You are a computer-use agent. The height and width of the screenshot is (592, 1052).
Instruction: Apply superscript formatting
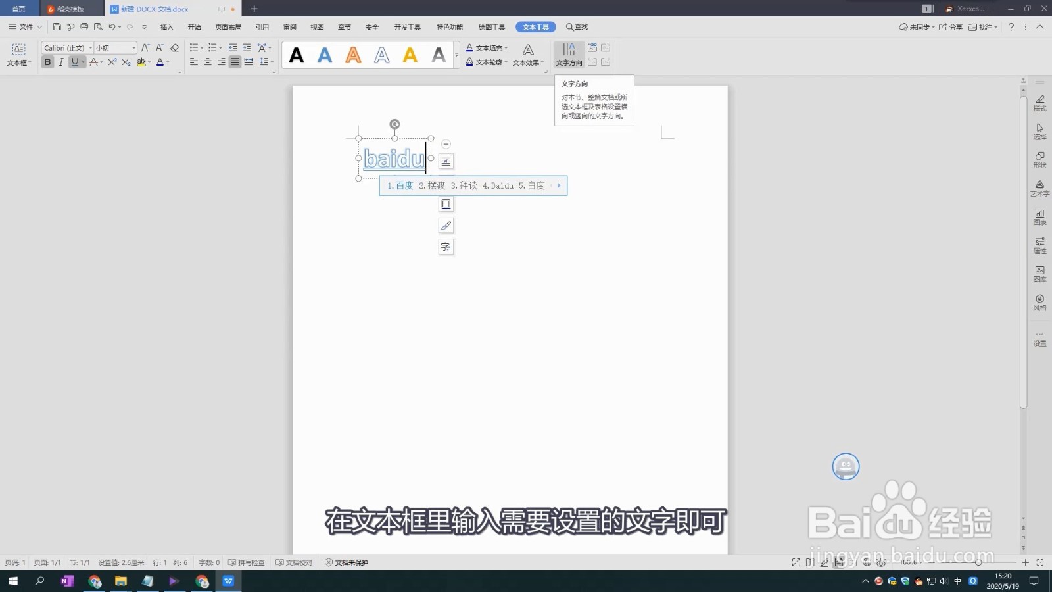click(x=112, y=62)
